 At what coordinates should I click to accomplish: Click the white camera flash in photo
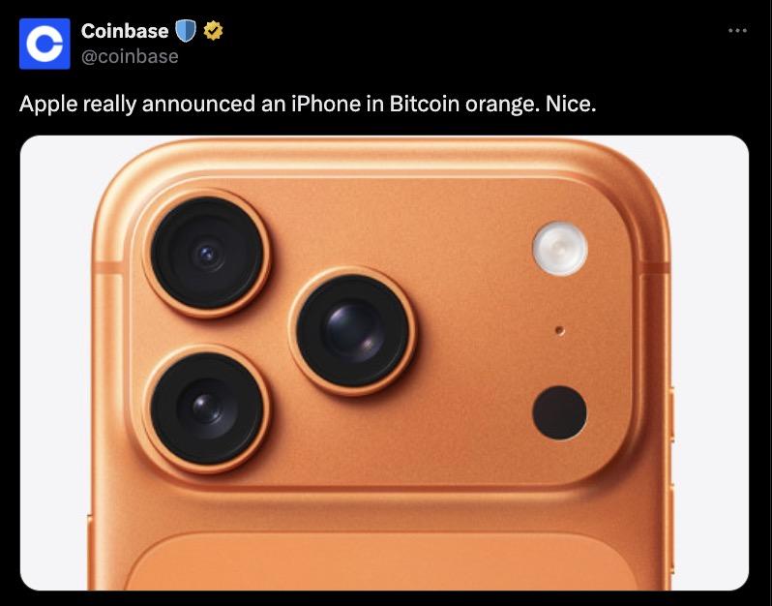[x=559, y=248]
